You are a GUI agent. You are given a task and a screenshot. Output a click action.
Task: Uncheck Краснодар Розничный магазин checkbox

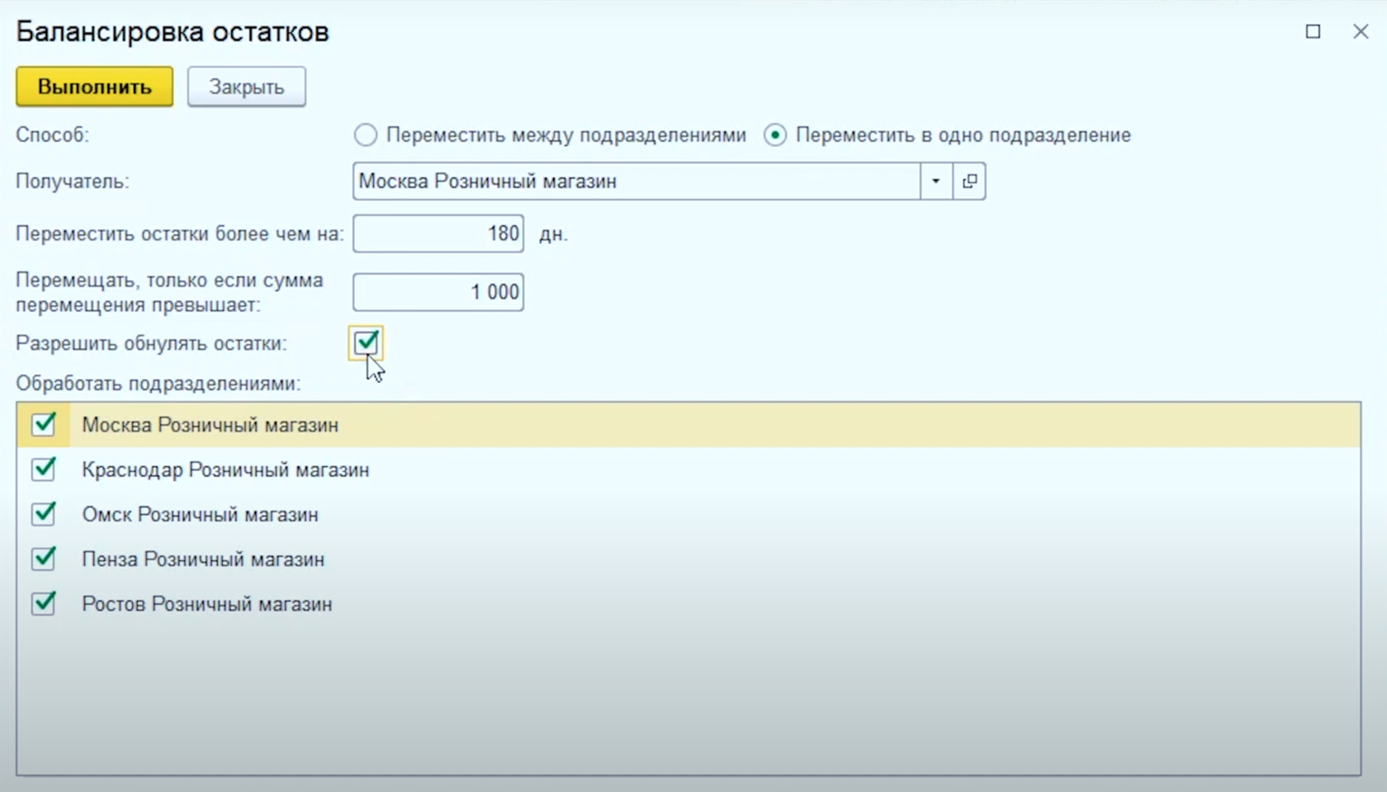[43, 469]
